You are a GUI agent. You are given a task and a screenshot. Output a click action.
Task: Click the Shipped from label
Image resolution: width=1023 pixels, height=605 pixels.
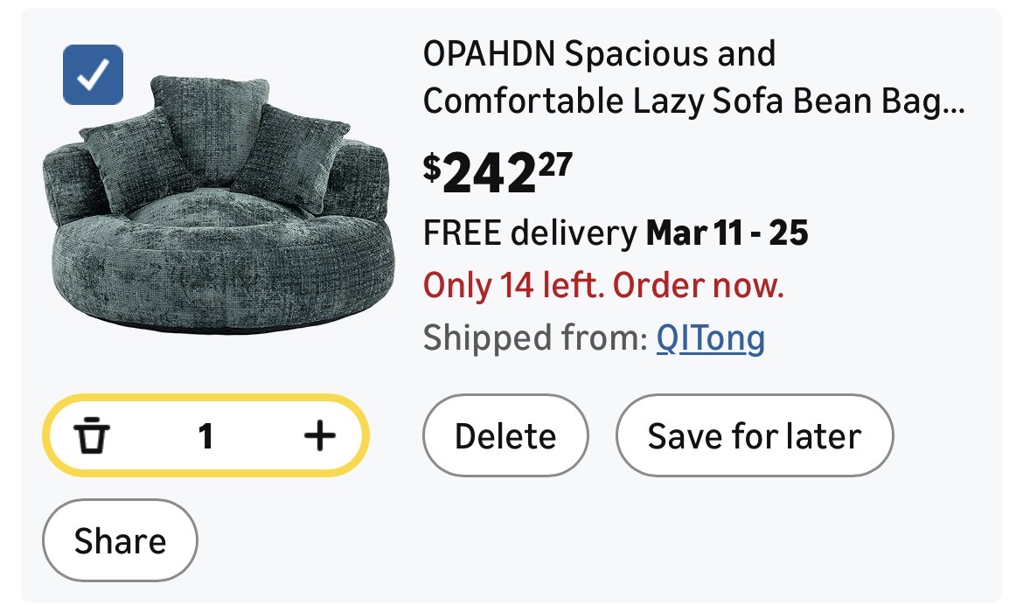point(535,337)
